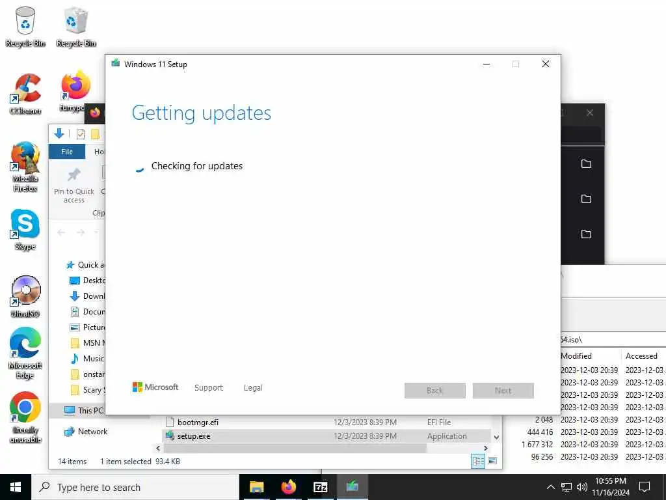666x500 pixels.
Task: Open Music folder in Explorer navigation pane
Action: (87, 359)
